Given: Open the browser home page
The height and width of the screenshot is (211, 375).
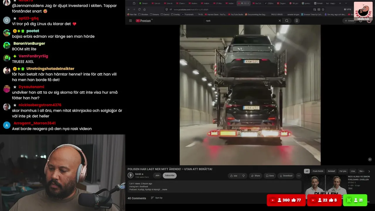Looking at the screenshot, I should click(x=144, y=9).
